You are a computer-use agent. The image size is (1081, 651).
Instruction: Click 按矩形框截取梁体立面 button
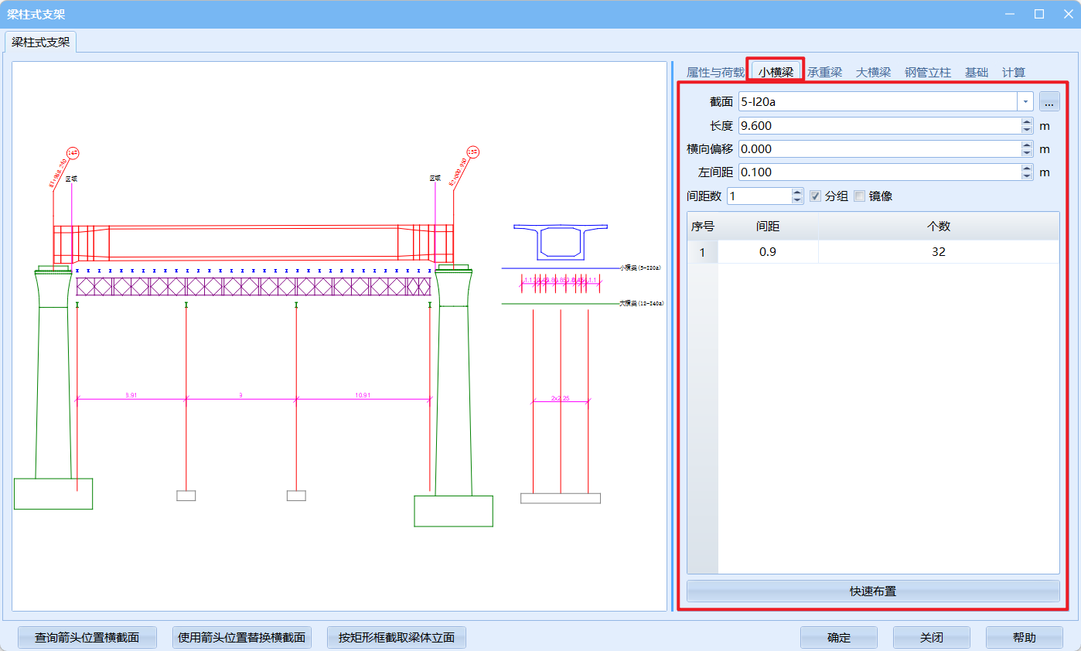pyautogui.click(x=396, y=638)
